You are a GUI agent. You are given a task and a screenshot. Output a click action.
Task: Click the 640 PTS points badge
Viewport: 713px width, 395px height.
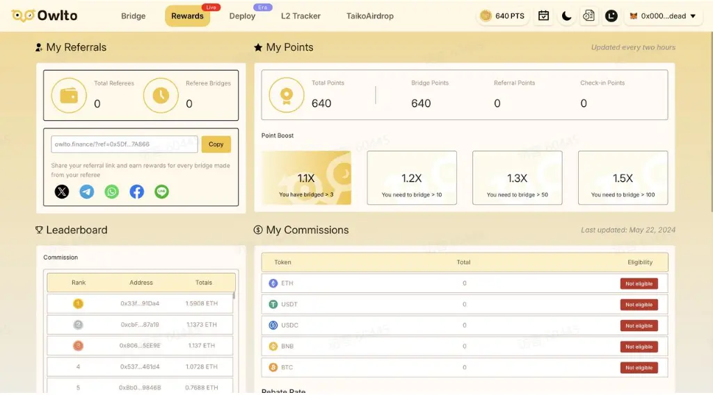pos(502,16)
